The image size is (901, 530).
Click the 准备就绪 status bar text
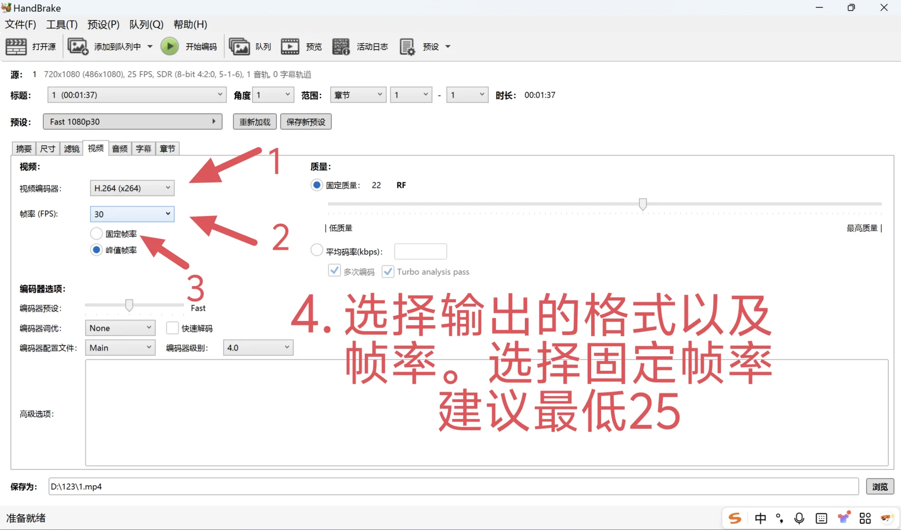coord(26,518)
